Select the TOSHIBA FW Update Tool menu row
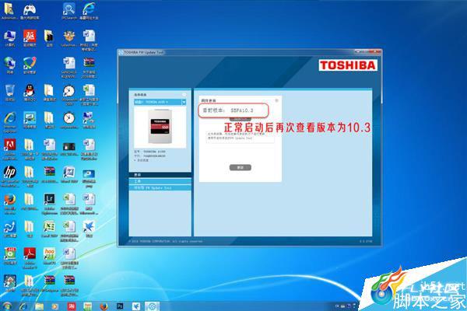The image size is (467, 311). pyautogui.click(x=160, y=188)
